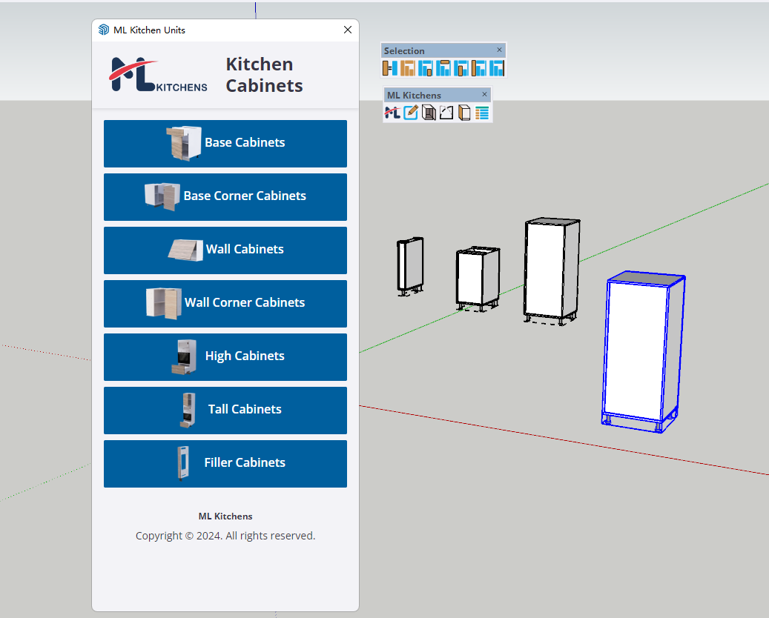The image size is (769, 618).
Task: Click the last Selection icon with dark right edge
Action: (497, 68)
